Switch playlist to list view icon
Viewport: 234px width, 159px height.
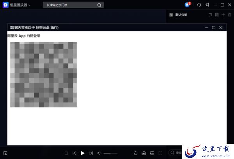tap(217, 15)
